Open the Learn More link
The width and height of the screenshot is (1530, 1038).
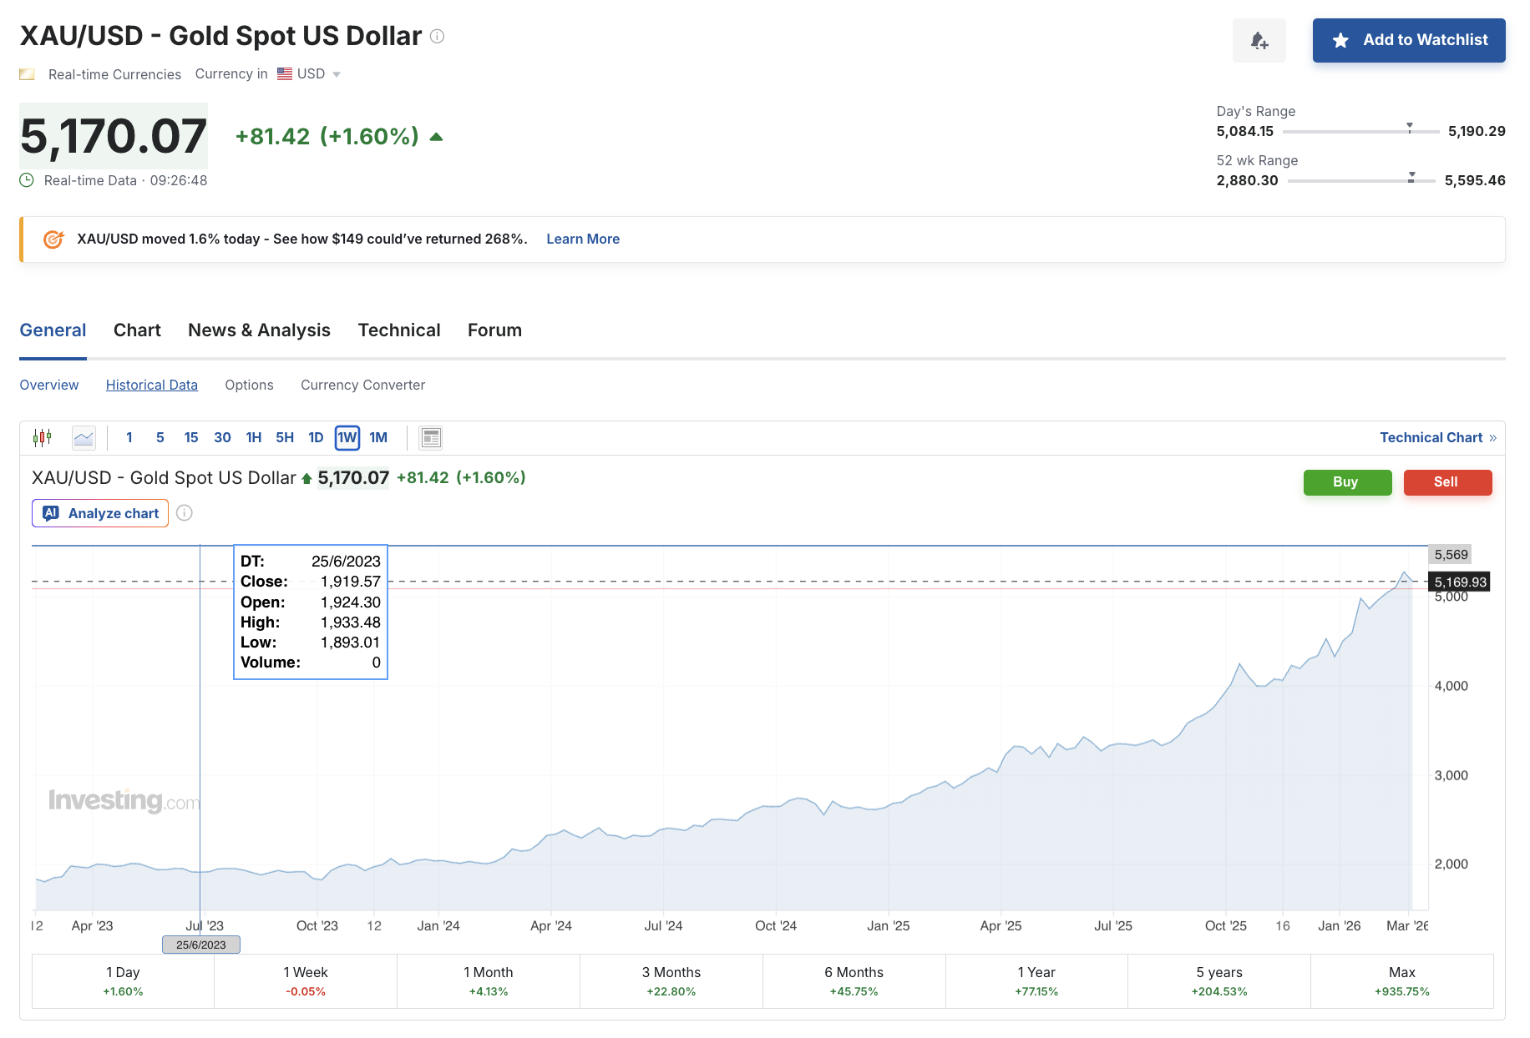(x=583, y=239)
